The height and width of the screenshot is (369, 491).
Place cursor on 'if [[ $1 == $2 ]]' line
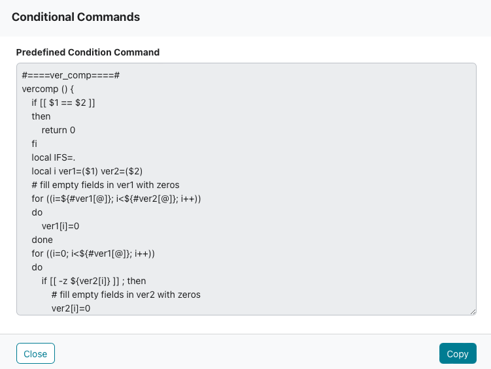pyautogui.click(x=63, y=103)
